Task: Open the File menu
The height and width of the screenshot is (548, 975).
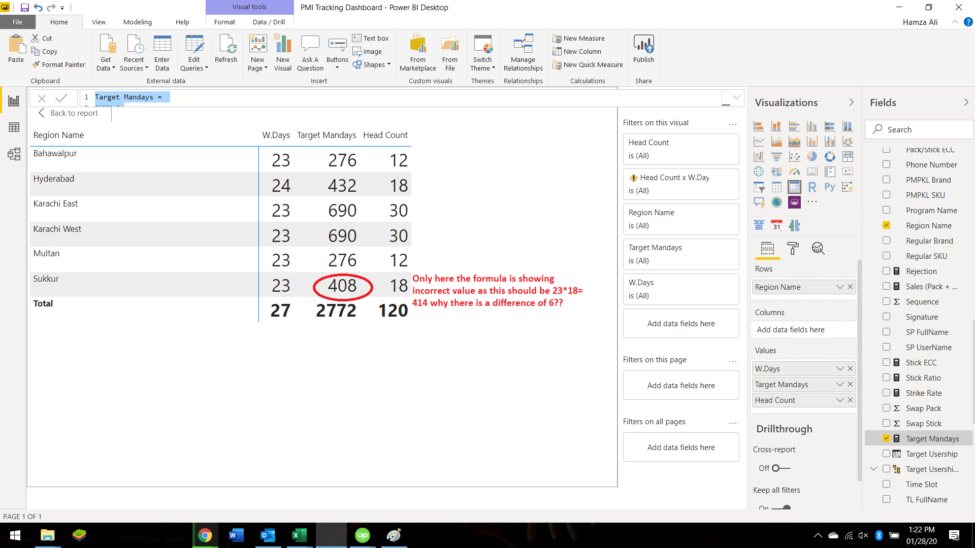Action: pos(17,22)
